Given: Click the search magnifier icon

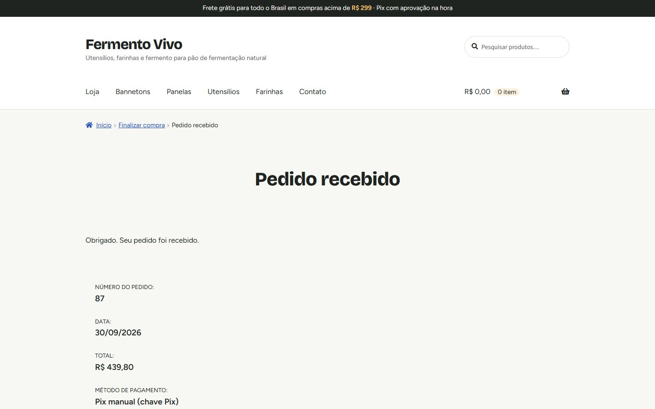Looking at the screenshot, I should click(x=475, y=46).
